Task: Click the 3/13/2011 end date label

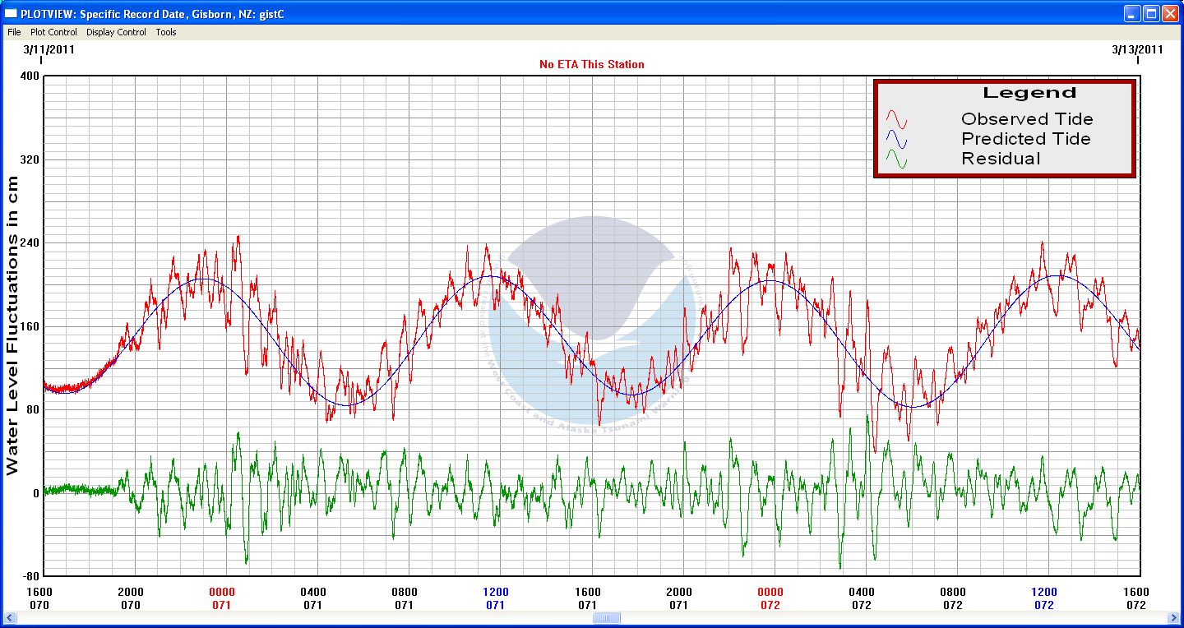Action: click(x=1137, y=48)
